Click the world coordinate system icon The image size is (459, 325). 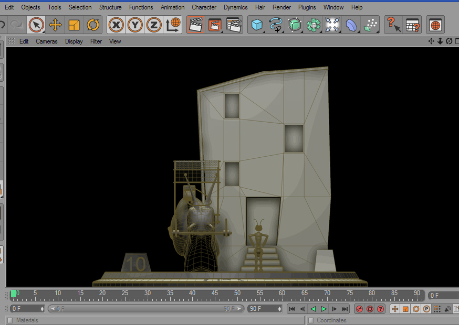click(x=173, y=25)
